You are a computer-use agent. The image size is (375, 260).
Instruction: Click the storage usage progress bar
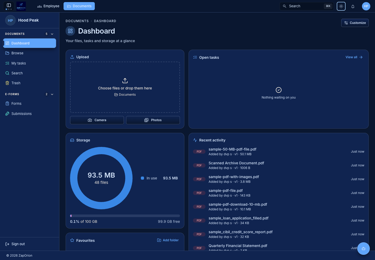point(125,216)
